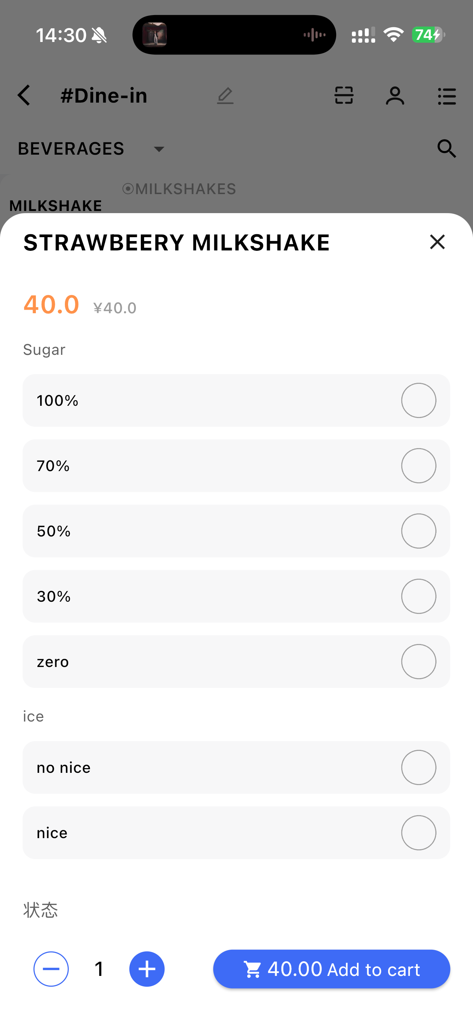The width and height of the screenshot is (473, 1029).
Task: Tap the search magnifier icon
Action: click(x=447, y=149)
